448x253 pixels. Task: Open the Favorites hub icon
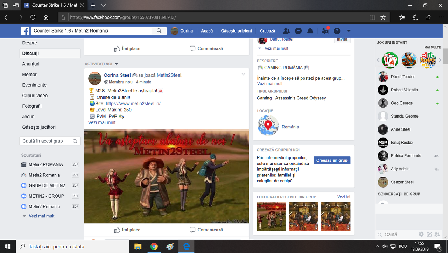click(402, 17)
